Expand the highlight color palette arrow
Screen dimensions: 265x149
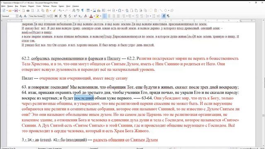(x=100, y=16)
